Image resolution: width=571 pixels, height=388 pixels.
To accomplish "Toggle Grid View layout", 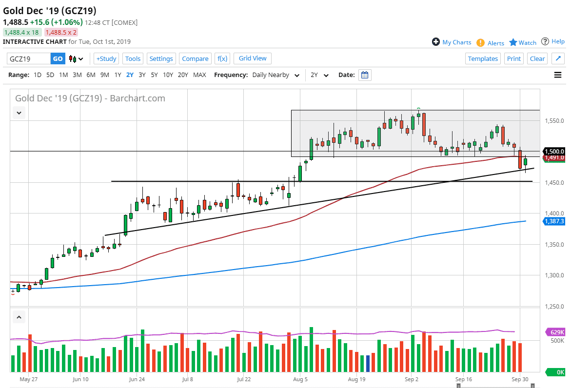I will (x=253, y=58).
